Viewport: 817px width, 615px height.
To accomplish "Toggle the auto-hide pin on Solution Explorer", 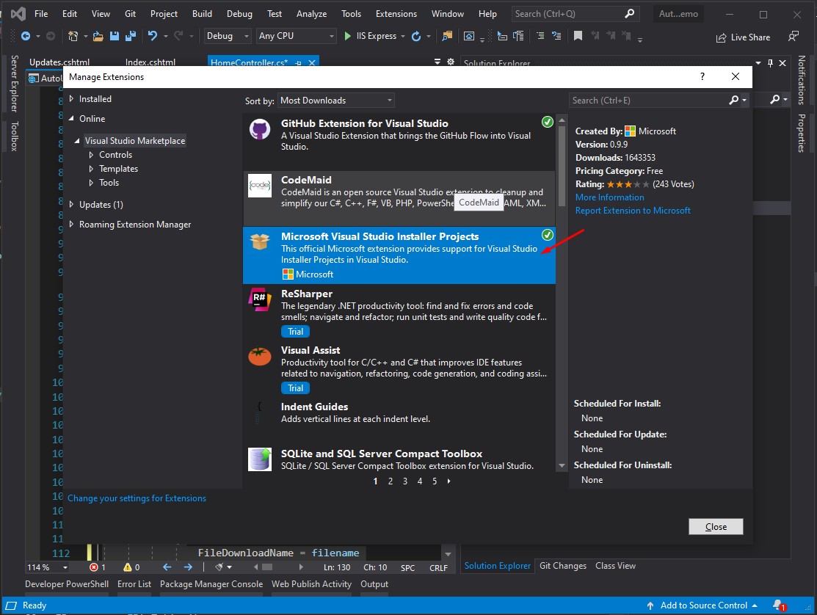I will click(771, 62).
